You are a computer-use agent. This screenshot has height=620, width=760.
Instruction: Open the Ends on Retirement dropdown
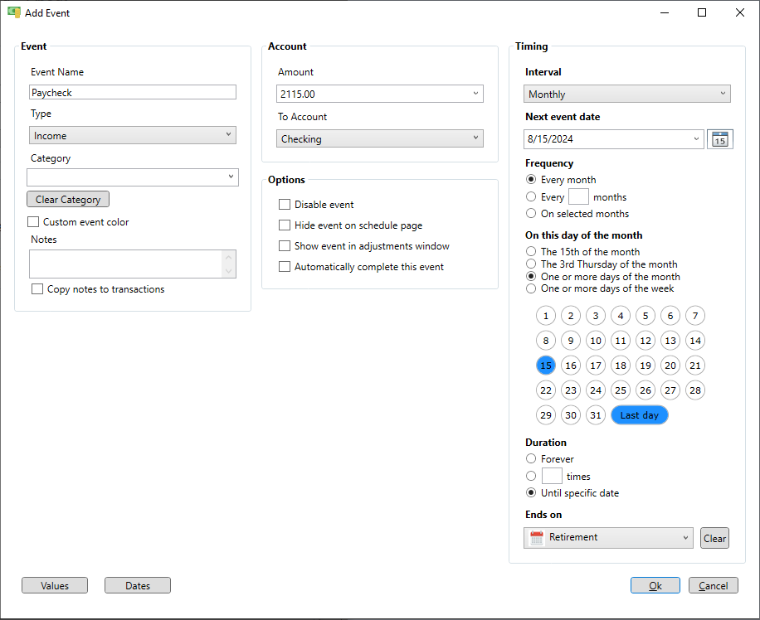point(608,538)
